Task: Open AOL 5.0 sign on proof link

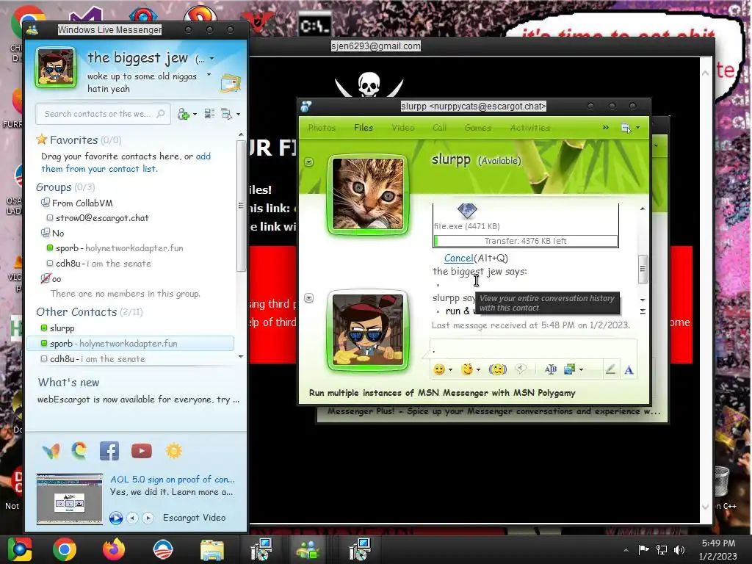Action: [x=172, y=479]
